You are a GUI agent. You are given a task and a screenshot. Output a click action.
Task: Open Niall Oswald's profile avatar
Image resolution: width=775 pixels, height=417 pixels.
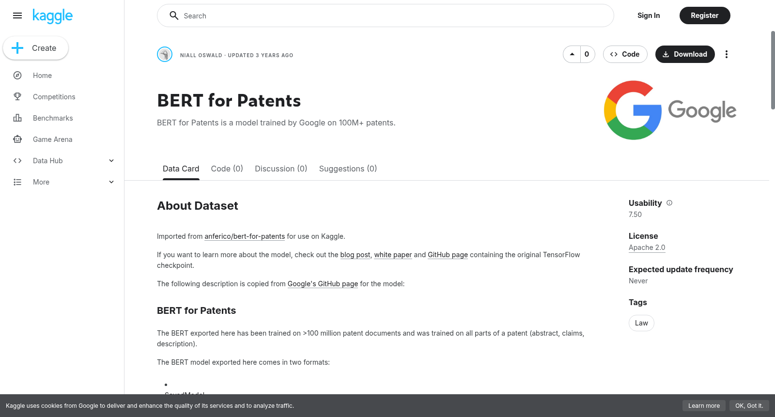[165, 54]
